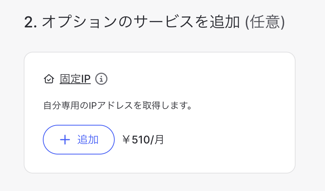Select the 自分専用のIPアドレスを取得します description
Screen dimensions: 325x191
pyautogui.click(x=117, y=105)
